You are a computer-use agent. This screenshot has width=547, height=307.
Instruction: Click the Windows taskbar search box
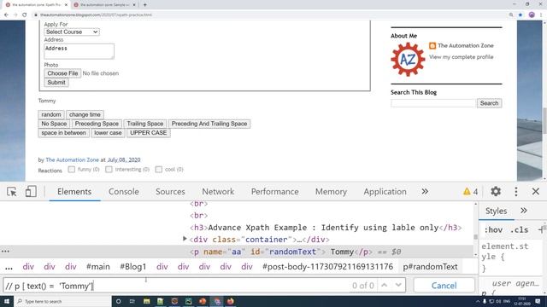pos(62,301)
